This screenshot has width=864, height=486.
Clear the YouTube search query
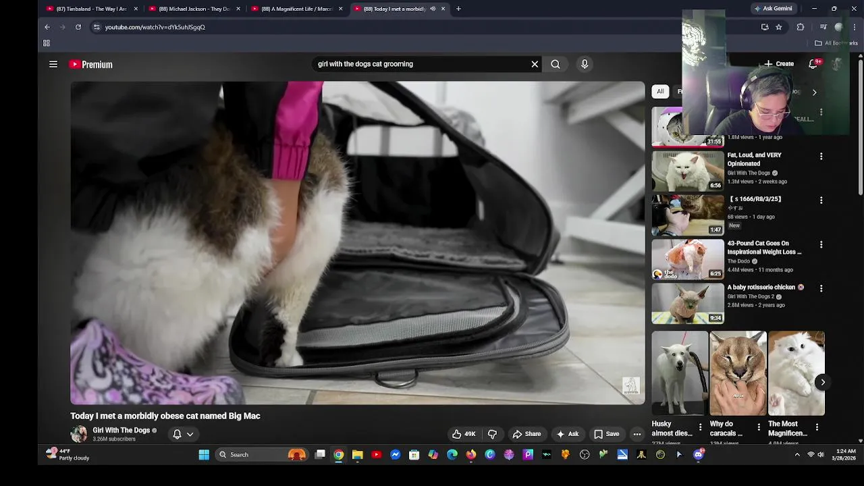pyautogui.click(x=535, y=64)
